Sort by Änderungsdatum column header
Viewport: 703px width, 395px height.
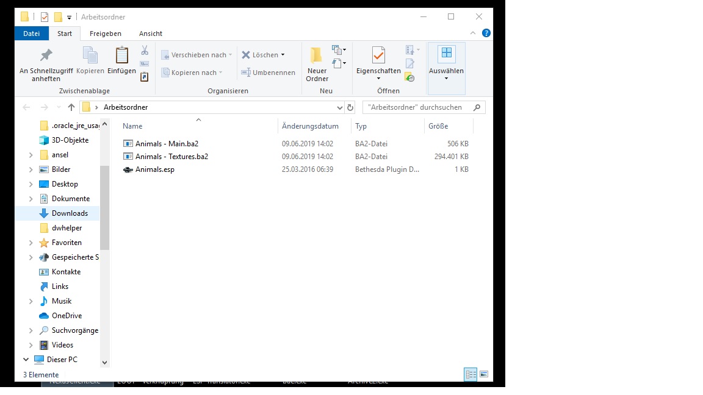[x=310, y=126]
